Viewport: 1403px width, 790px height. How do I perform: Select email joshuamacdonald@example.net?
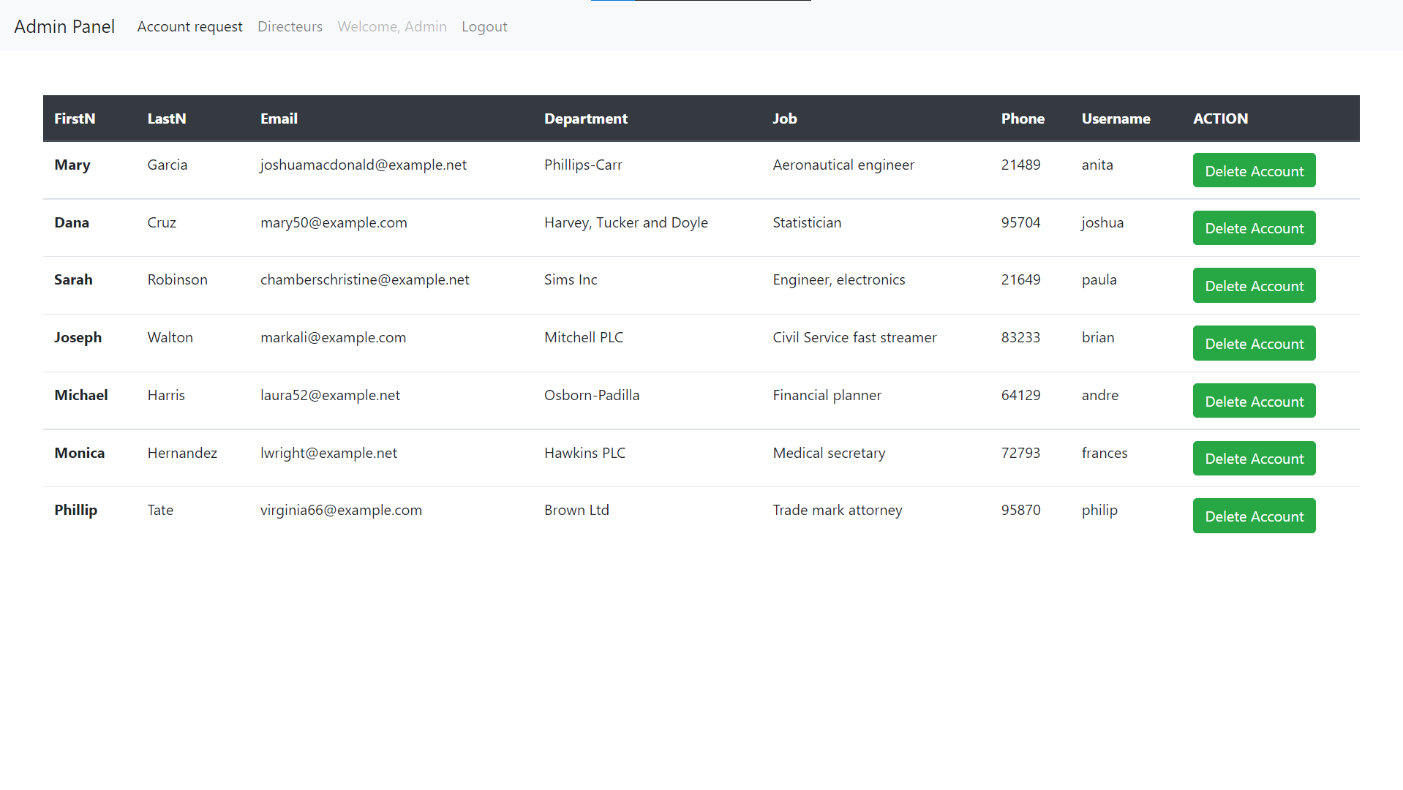point(363,165)
